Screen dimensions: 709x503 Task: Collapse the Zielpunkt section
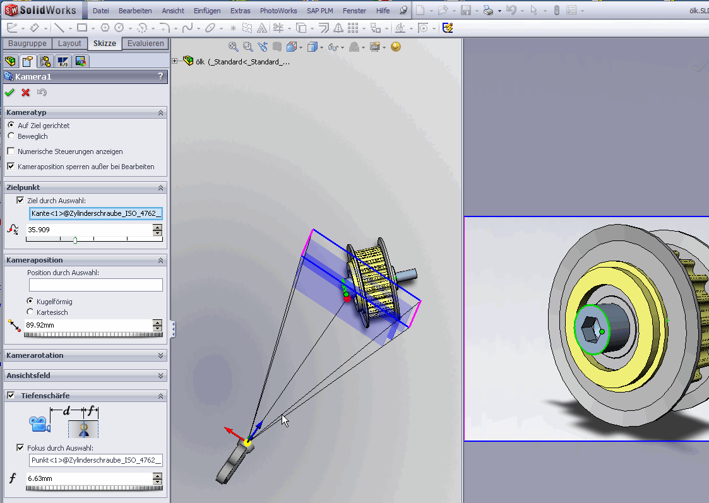point(160,187)
